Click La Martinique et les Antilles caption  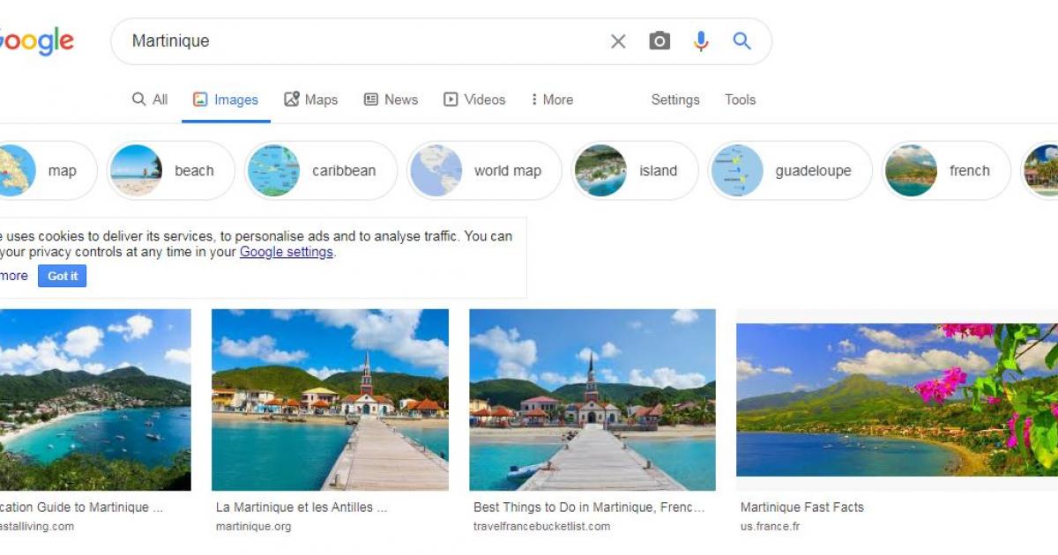pos(302,507)
